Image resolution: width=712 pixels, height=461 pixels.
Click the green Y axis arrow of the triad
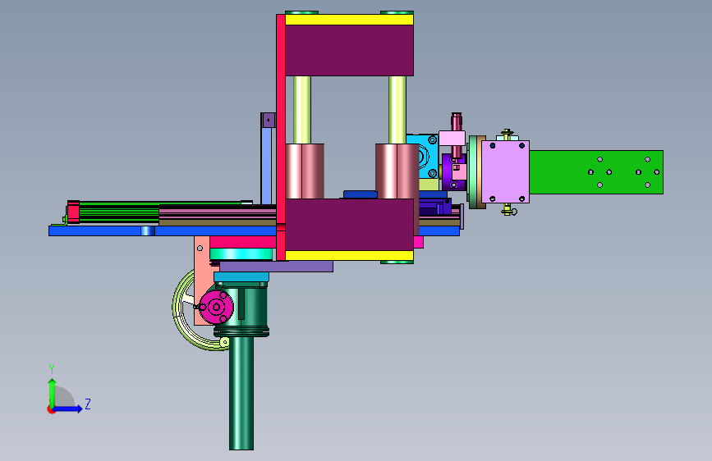click(53, 392)
